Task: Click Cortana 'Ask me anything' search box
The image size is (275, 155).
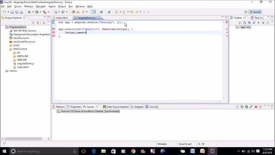Action: [43, 151]
